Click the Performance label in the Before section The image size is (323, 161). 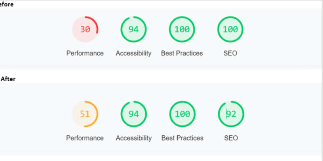pyautogui.click(x=85, y=53)
